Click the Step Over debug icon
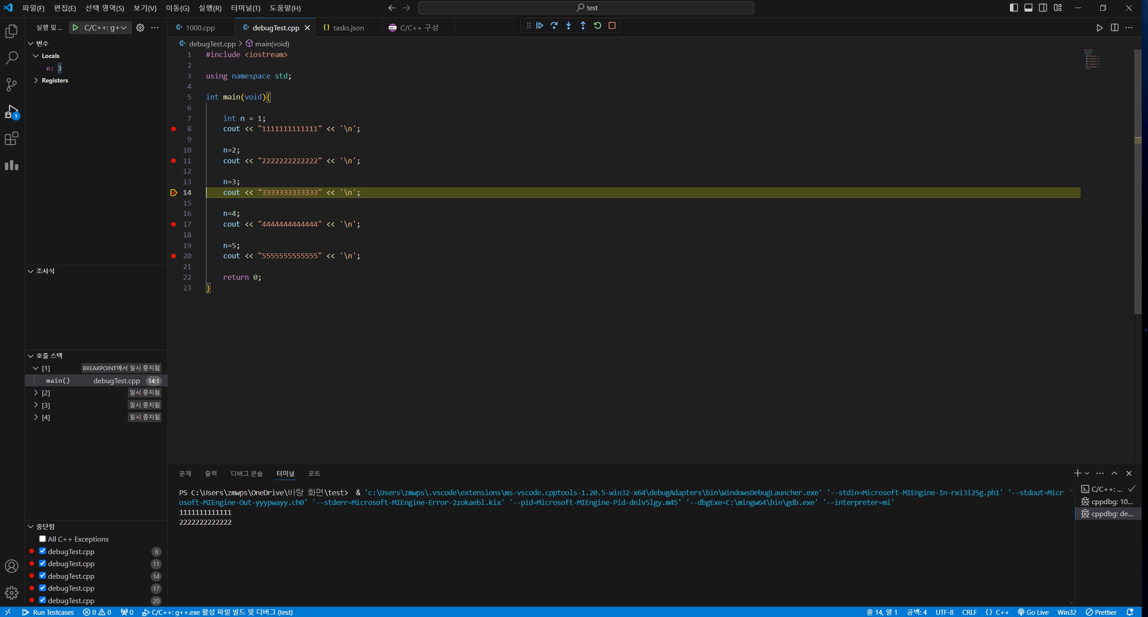This screenshot has width=1148, height=617. coord(554,26)
